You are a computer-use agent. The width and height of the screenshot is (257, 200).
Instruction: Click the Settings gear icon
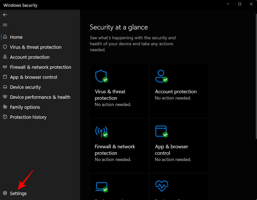click(5, 193)
